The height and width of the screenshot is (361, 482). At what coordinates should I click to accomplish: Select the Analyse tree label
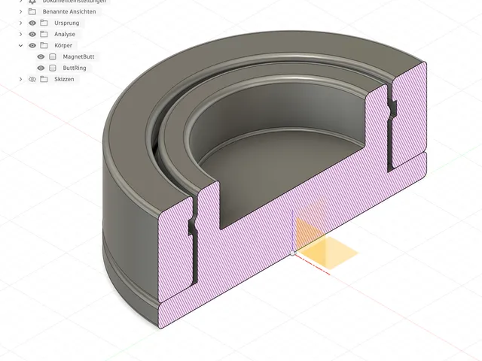65,34
